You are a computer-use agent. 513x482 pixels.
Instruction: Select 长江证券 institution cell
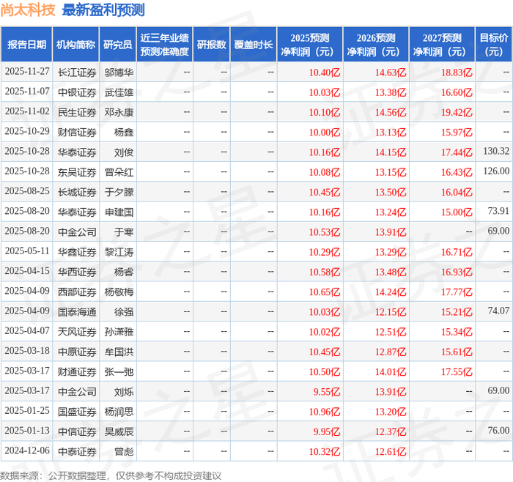[x=77, y=73]
